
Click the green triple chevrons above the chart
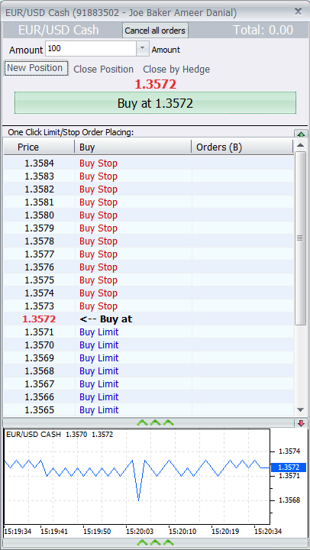(155, 422)
